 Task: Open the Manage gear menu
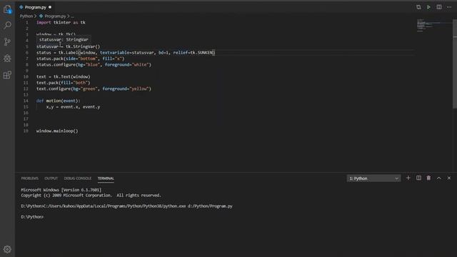pyautogui.click(x=8, y=249)
